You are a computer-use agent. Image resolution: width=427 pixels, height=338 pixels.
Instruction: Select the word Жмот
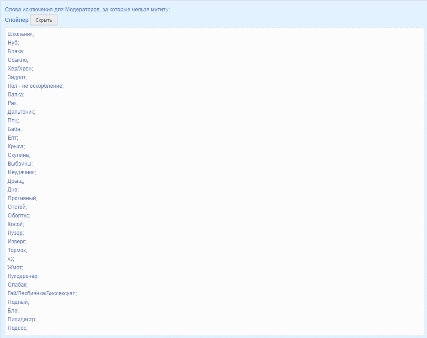(15, 267)
